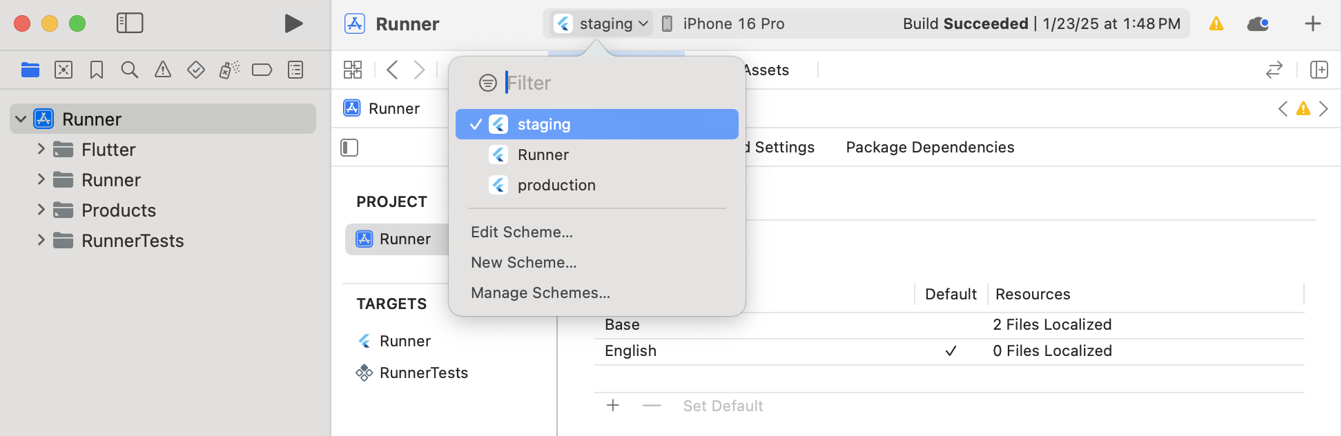Choose Edit Scheme… from the menu
The height and width of the screenshot is (436, 1342).
click(x=522, y=232)
